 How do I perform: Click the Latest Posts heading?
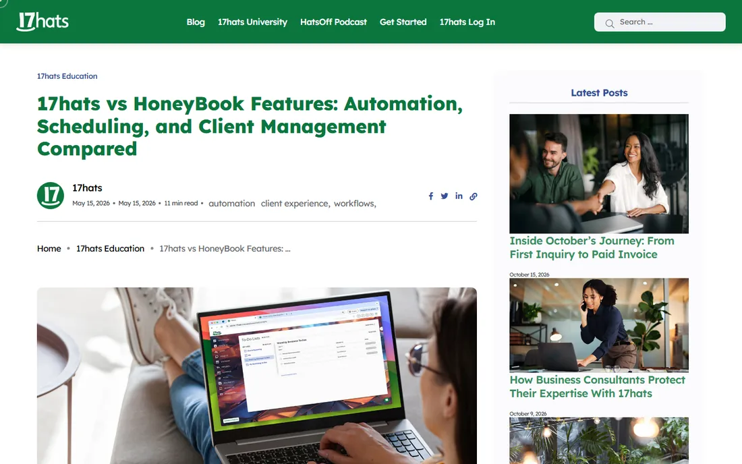(599, 92)
